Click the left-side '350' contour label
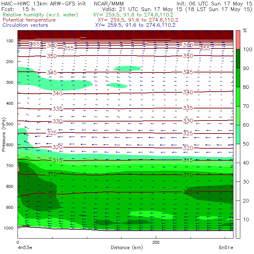Viewport: 254px width, 254px height. 52,56
